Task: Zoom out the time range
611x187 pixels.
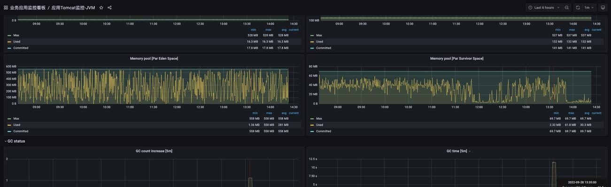Action: (x=566, y=7)
